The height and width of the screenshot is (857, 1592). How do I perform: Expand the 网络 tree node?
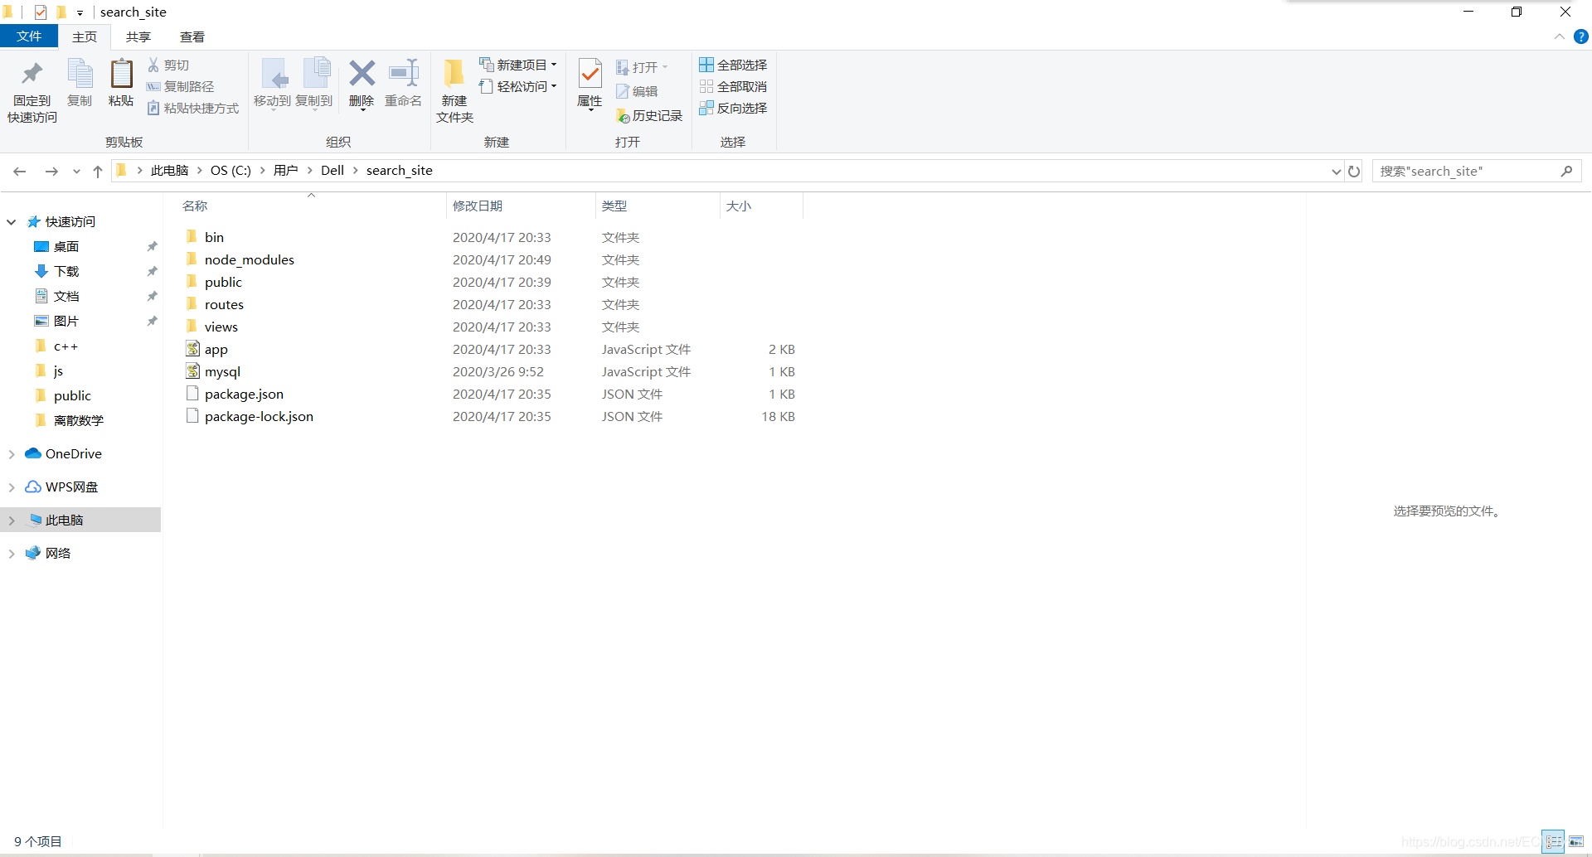[12, 553]
